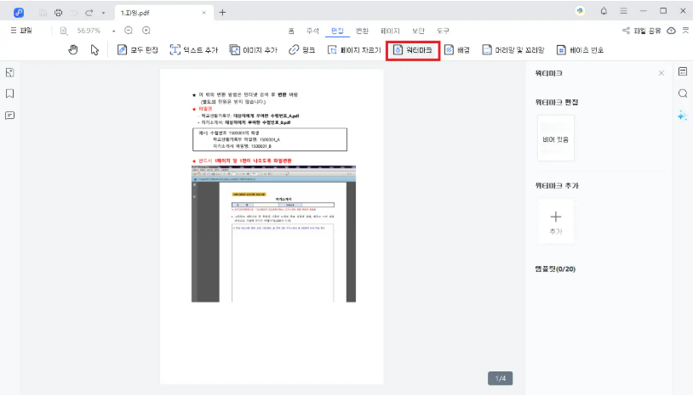Click 텍스트 추가 add text tool

pos(194,50)
